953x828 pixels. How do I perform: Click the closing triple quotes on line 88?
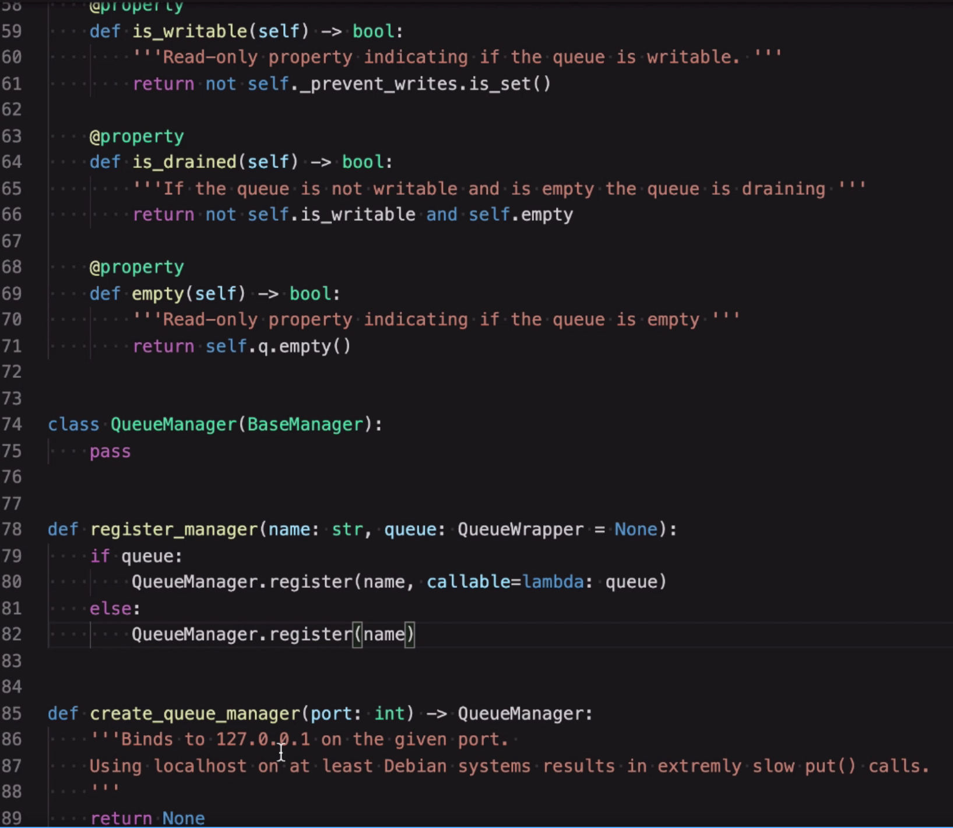tap(105, 788)
